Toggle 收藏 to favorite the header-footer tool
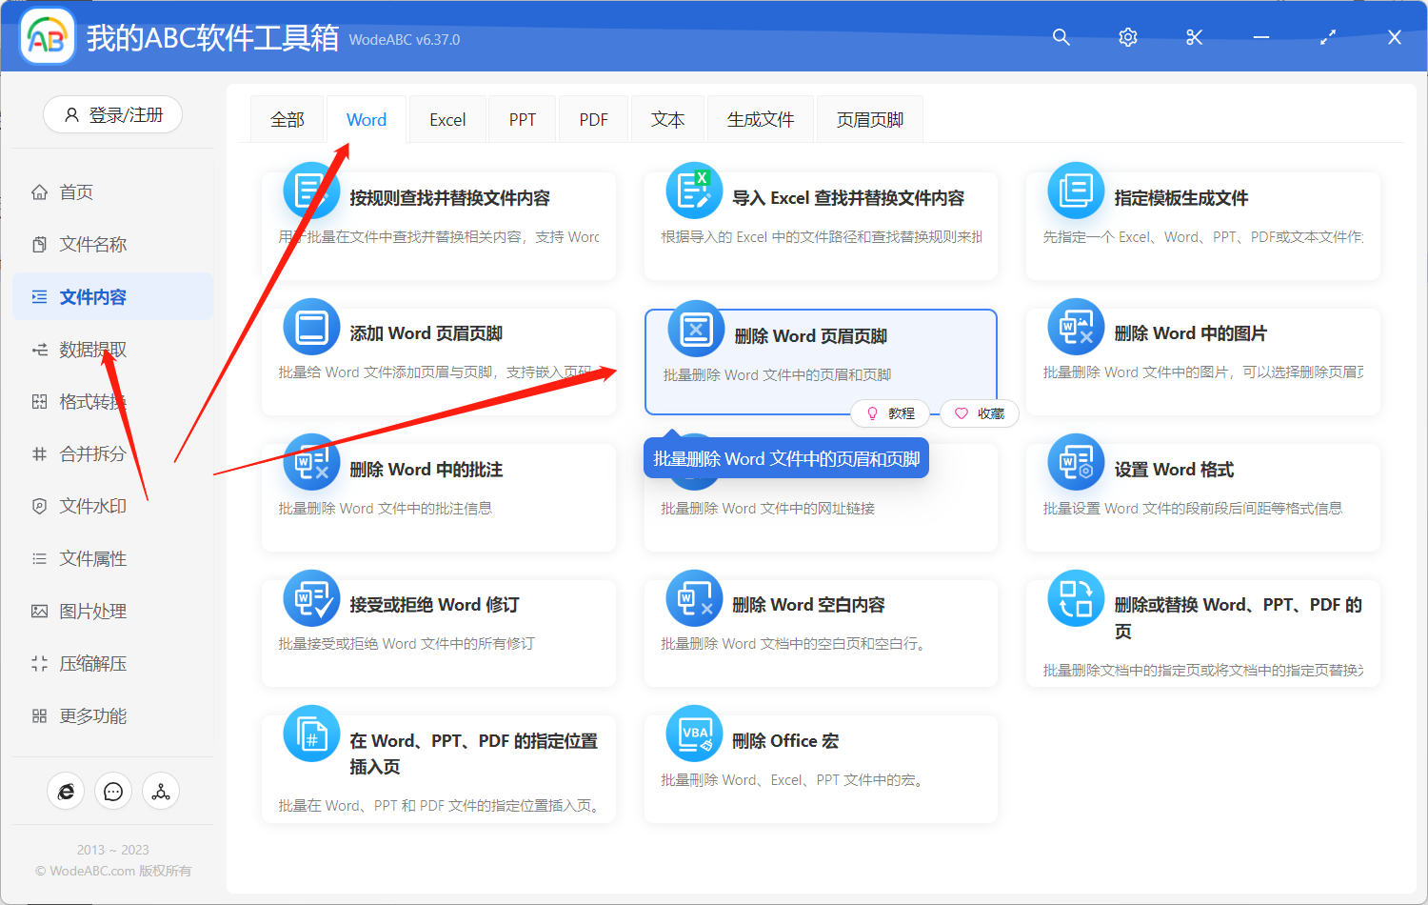This screenshot has height=905, width=1428. (979, 412)
